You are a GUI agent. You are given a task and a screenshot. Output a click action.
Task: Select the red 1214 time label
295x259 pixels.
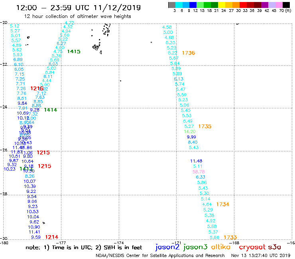tap(52, 237)
